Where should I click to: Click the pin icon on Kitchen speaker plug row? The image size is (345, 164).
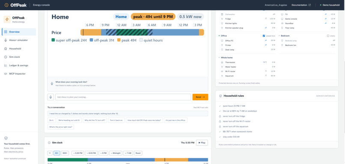[x=266, y=28]
